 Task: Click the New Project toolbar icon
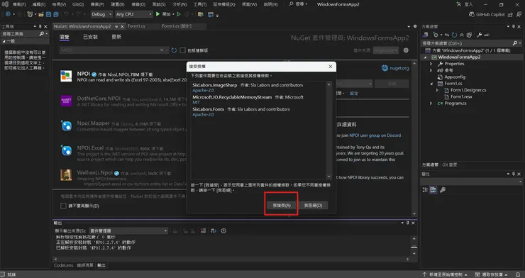pos(30,14)
